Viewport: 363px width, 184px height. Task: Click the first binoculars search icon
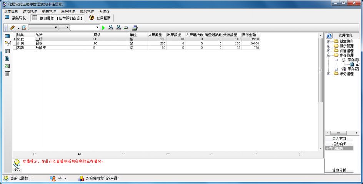(x=111, y=28)
